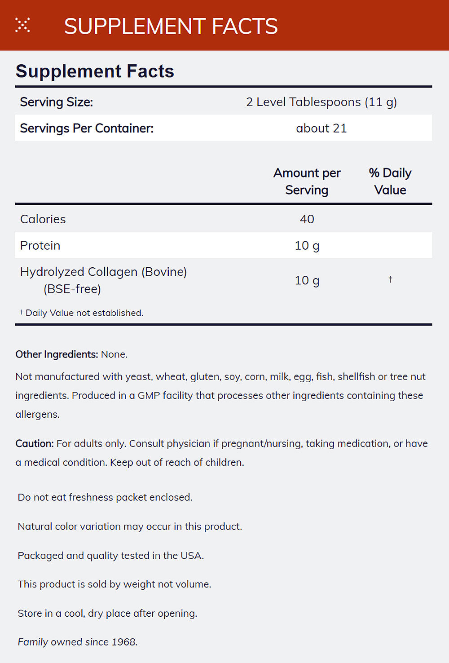Image resolution: width=449 pixels, height=663 pixels.
Task: Click the about 21 servings value
Action: (x=321, y=128)
